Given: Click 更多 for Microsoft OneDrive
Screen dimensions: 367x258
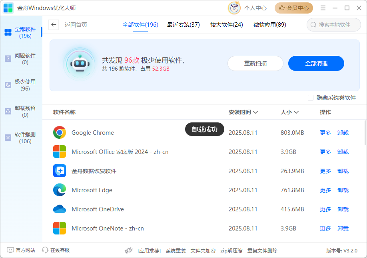Looking at the screenshot, I should [325, 209].
